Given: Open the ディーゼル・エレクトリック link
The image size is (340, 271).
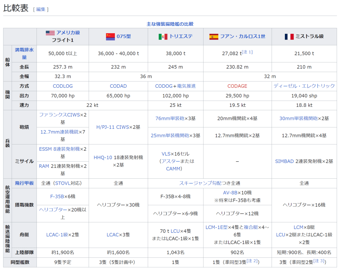Looking at the screenshot, I should [304, 86].
